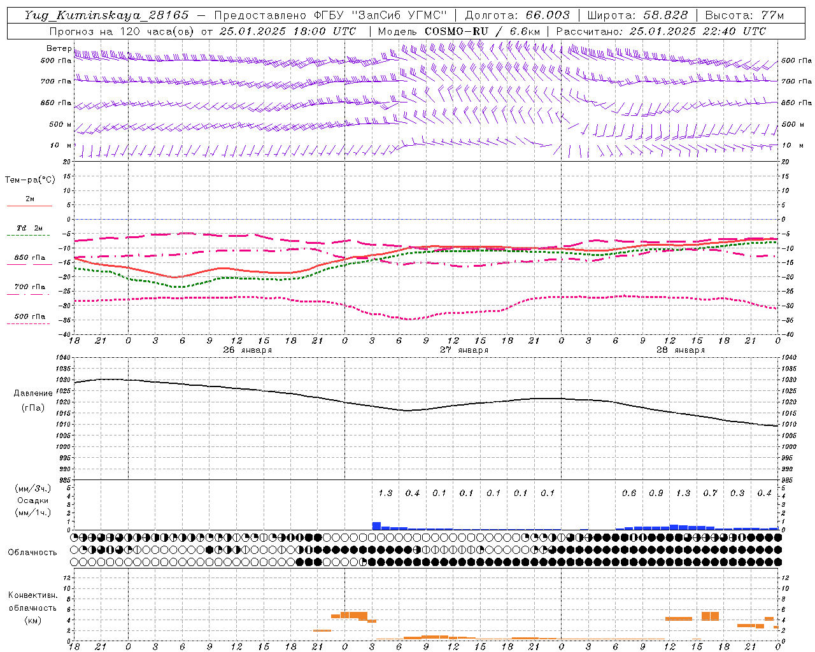Image resolution: width=815 pixels, height=652 pixels.
Task: Click the station name Yug_Kuminskaya_28165
Action: point(107,15)
